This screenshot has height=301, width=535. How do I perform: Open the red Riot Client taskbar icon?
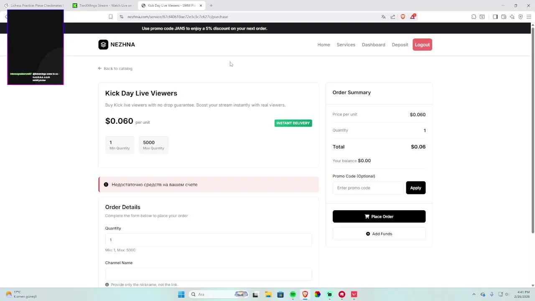point(342,294)
